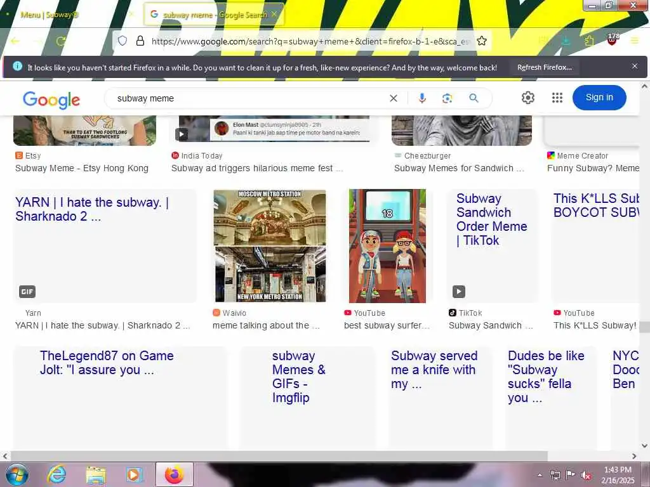Click Etsy t-shirt meme thumbnail
The height and width of the screenshot is (487, 650).
click(x=84, y=131)
